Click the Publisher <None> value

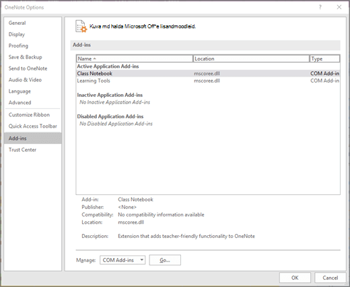(x=127, y=207)
